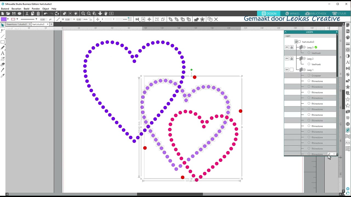Select the Laag 2 Veelhoek circle

(309, 64)
